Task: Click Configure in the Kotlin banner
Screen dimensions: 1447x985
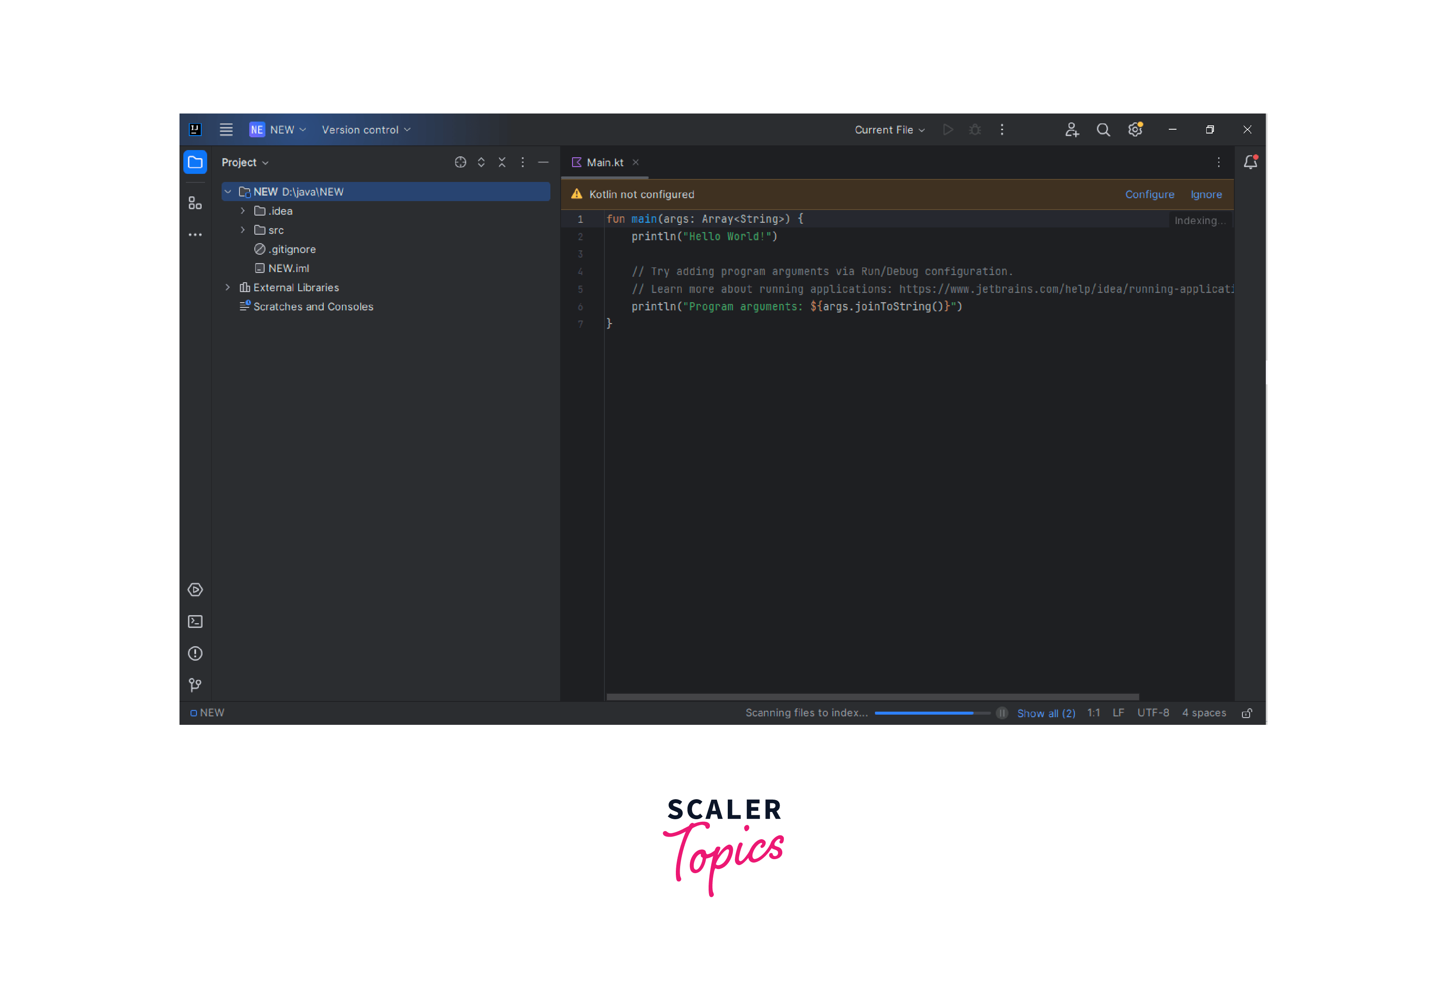Action: point(1149,194)
